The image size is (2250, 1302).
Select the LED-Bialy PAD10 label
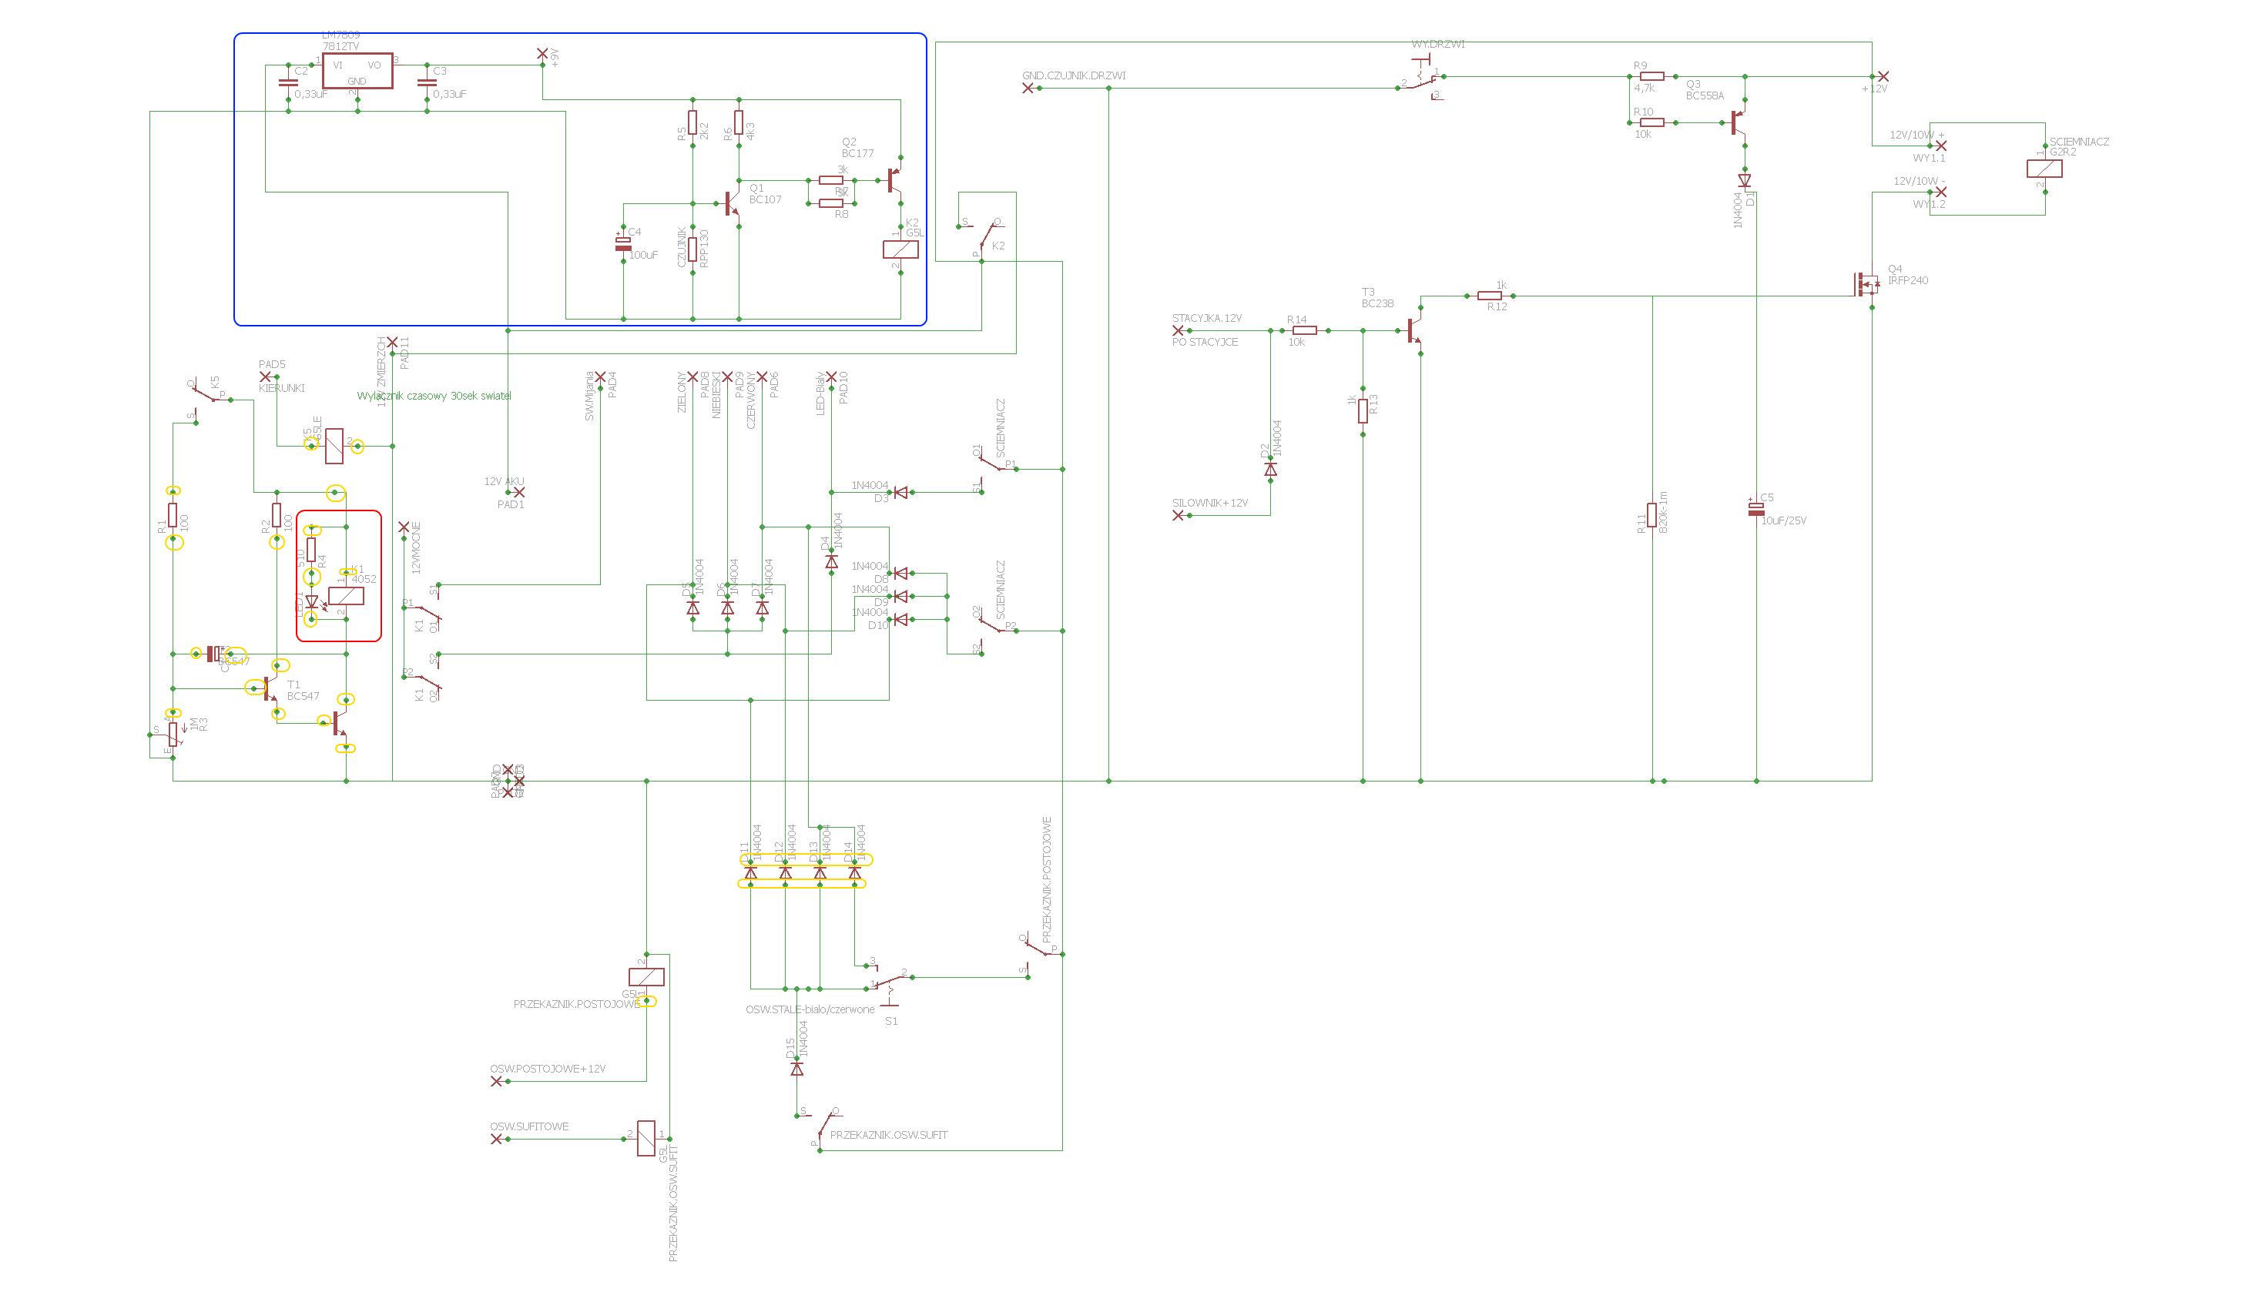[832, 393]
